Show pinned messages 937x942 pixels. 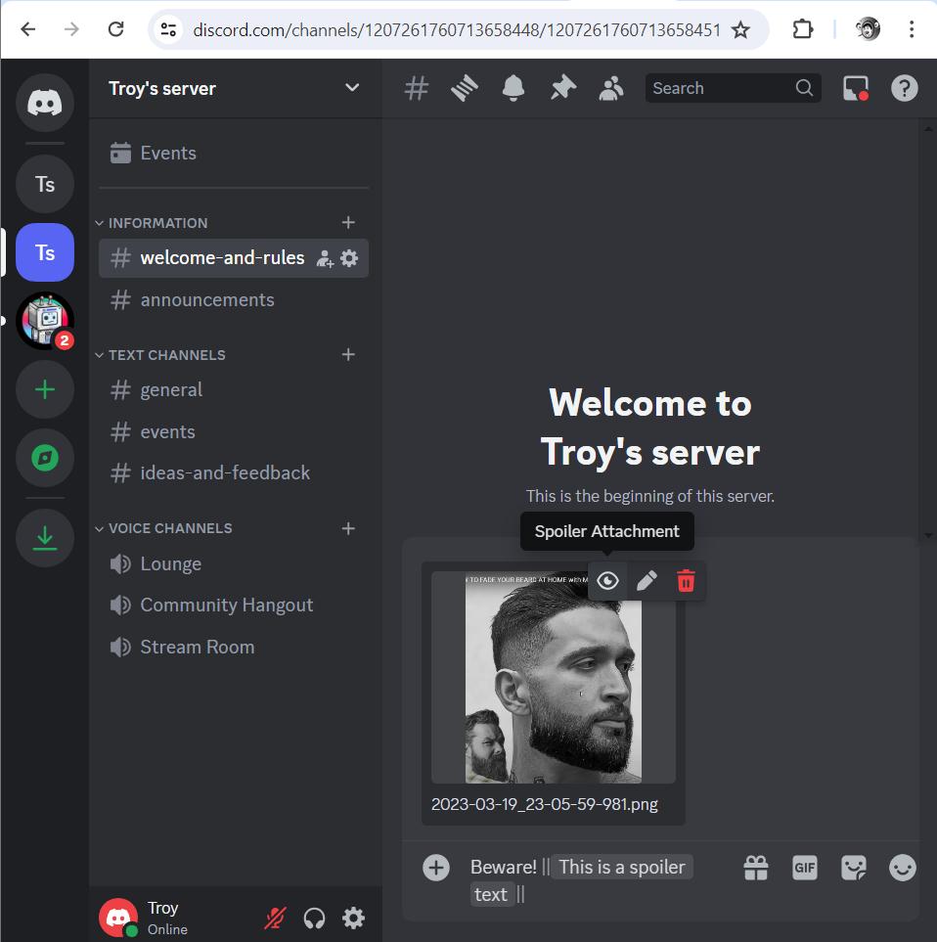[x=562, y=88]
